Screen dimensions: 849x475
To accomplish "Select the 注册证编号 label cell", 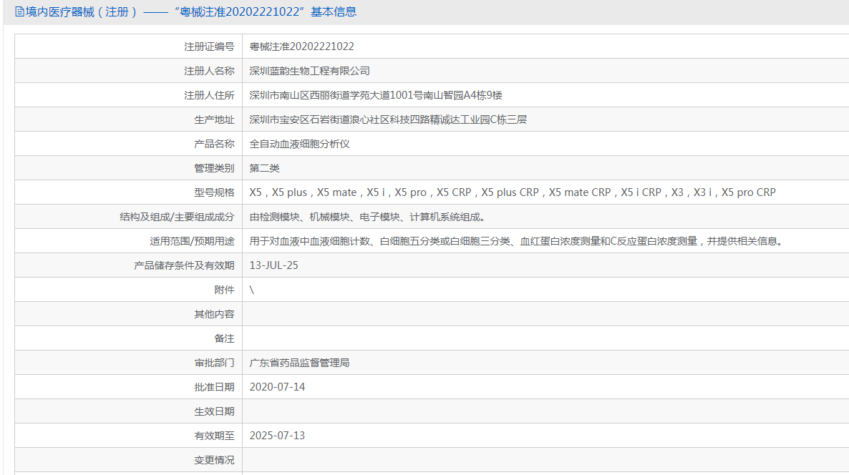I will click(128, 46).
